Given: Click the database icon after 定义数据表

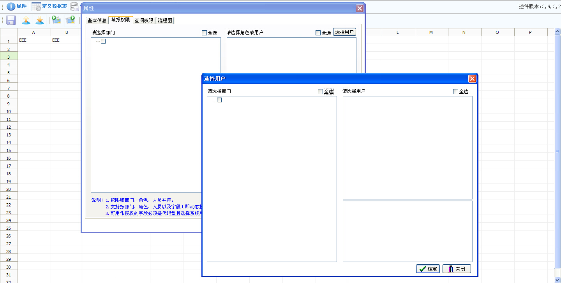Looking at the screenshot, I should point(74,6).
